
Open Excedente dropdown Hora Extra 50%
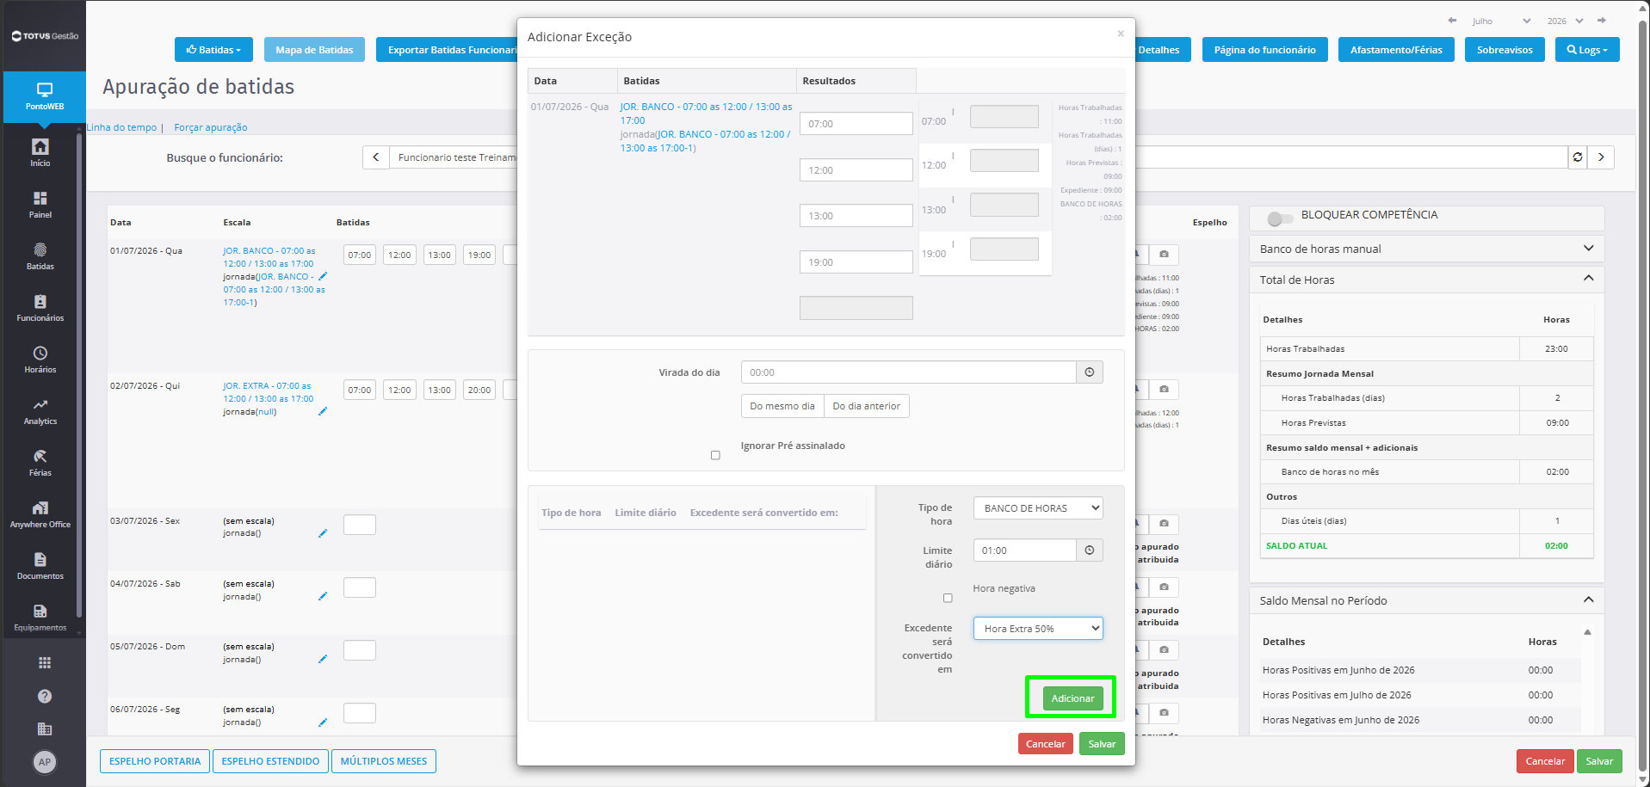(1038, 629)
